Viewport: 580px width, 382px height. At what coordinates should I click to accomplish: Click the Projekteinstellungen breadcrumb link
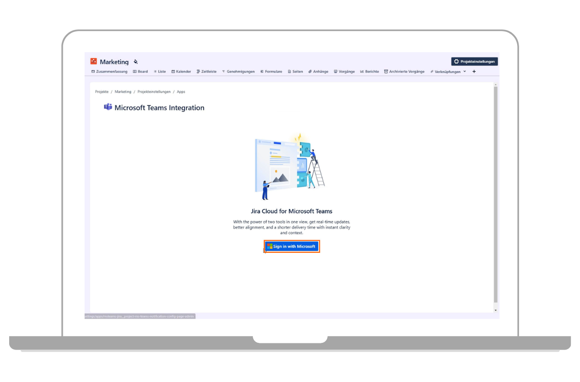[154, 91]
